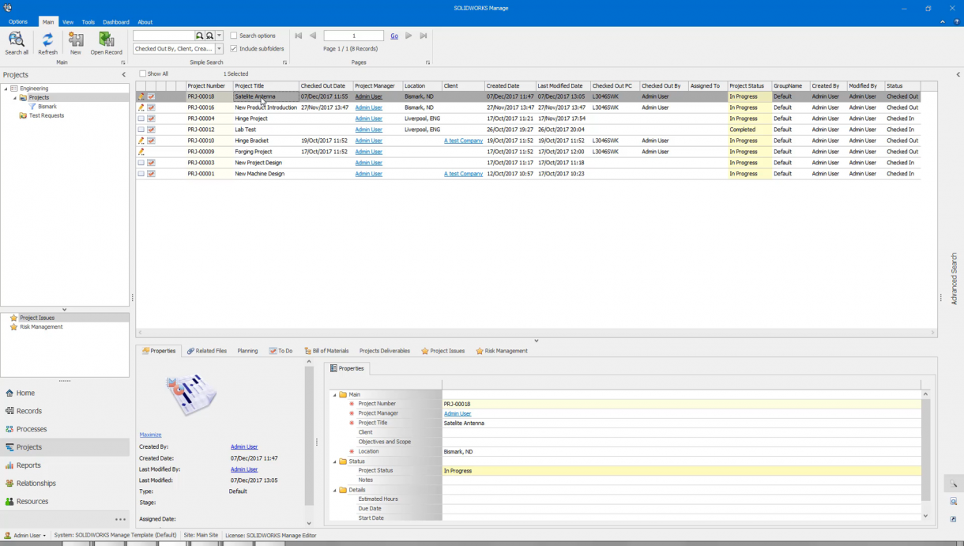Click the Search all icon
The height and width of the screenshot is (546, 964).
[17, 40]
